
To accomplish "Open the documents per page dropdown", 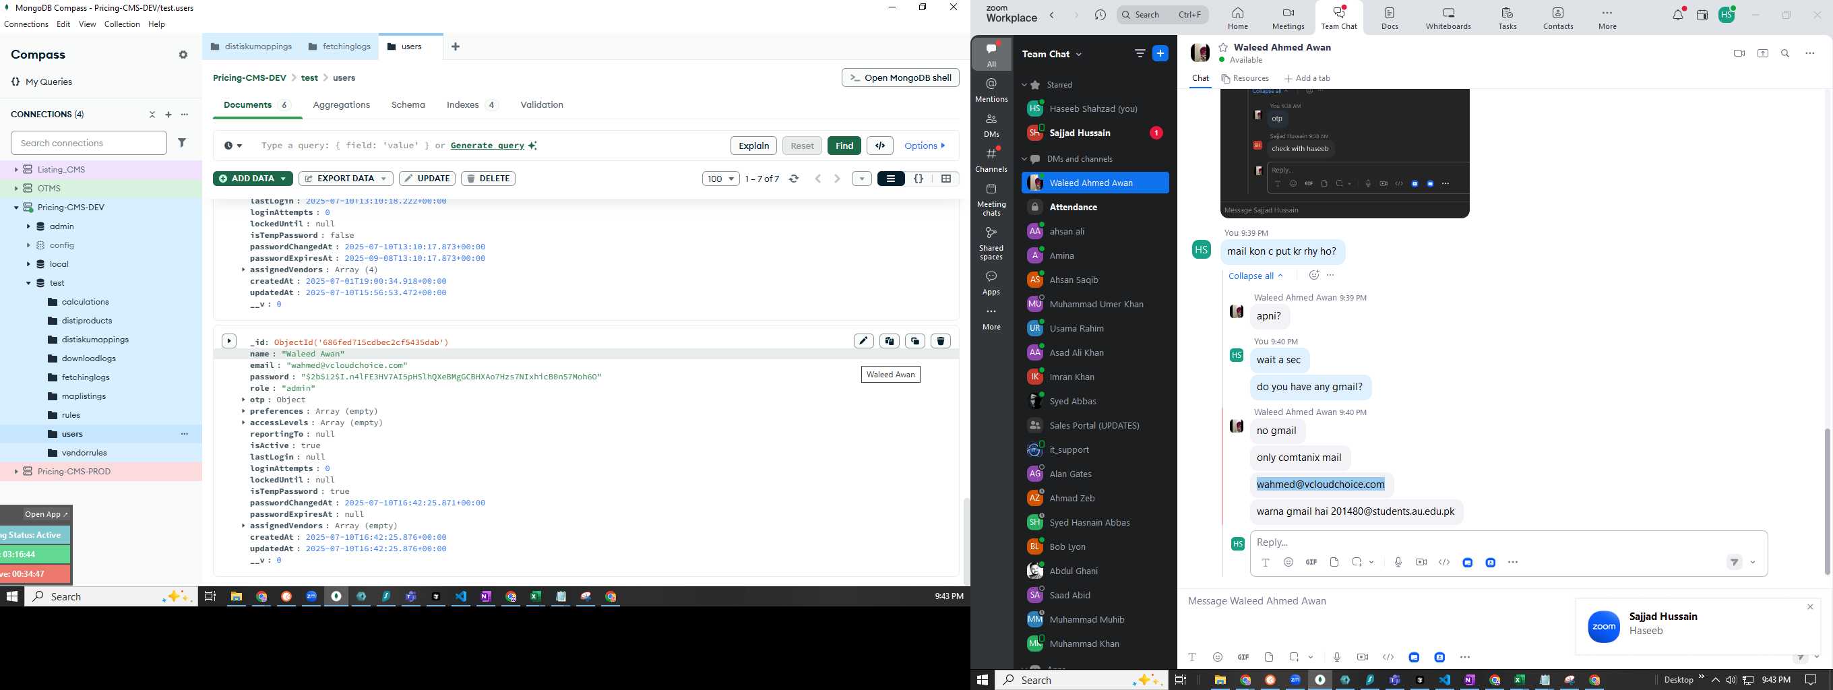I will 721,179.
